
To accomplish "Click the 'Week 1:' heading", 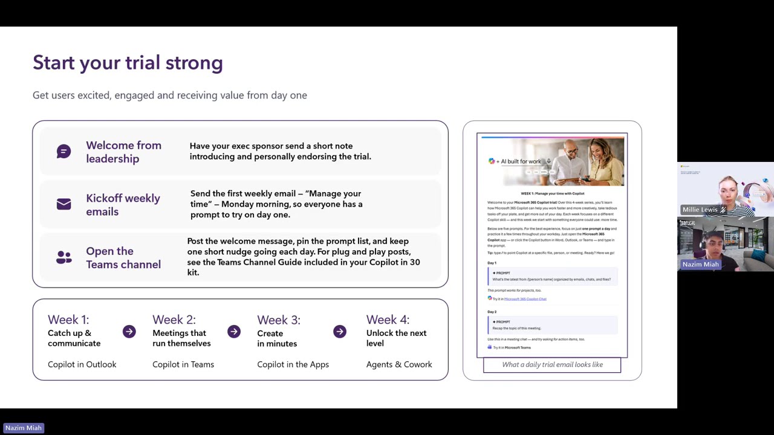I will pos(68,320).
